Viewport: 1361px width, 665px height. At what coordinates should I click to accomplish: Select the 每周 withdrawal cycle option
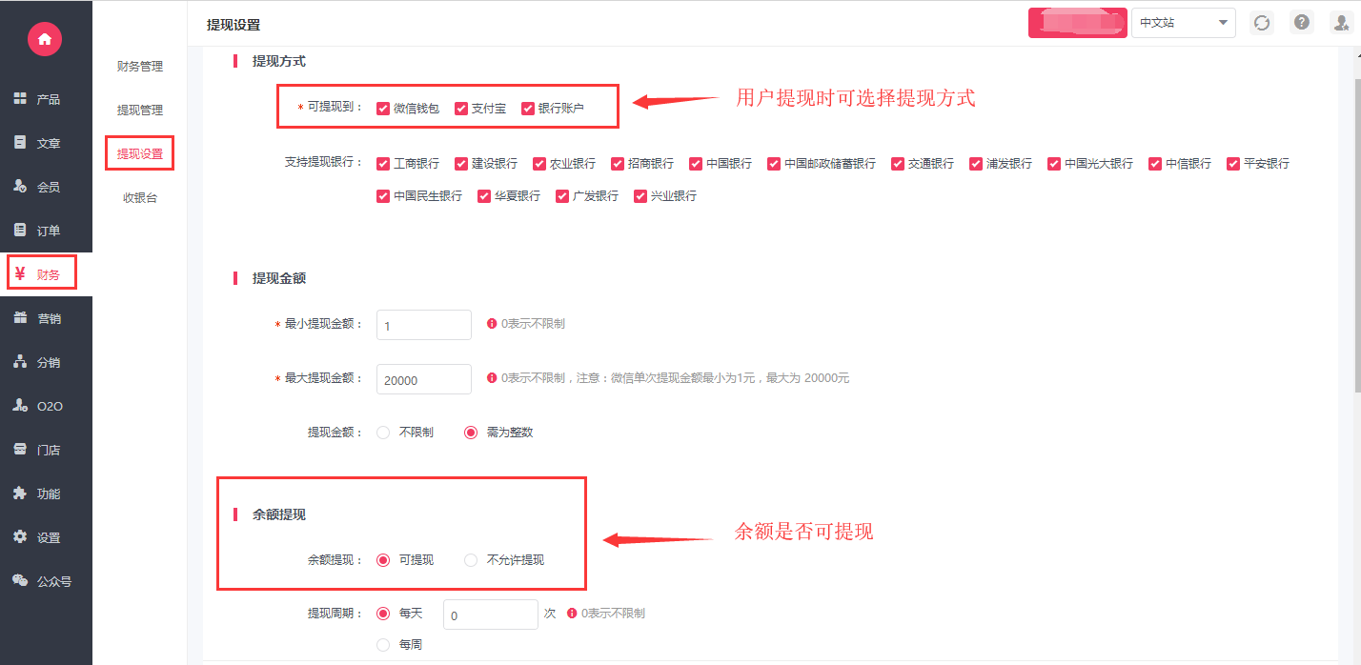coord(383,645)
